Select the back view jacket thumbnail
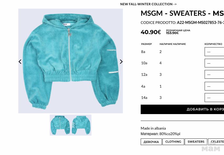224x155 pixels. [x=81, y=125]
